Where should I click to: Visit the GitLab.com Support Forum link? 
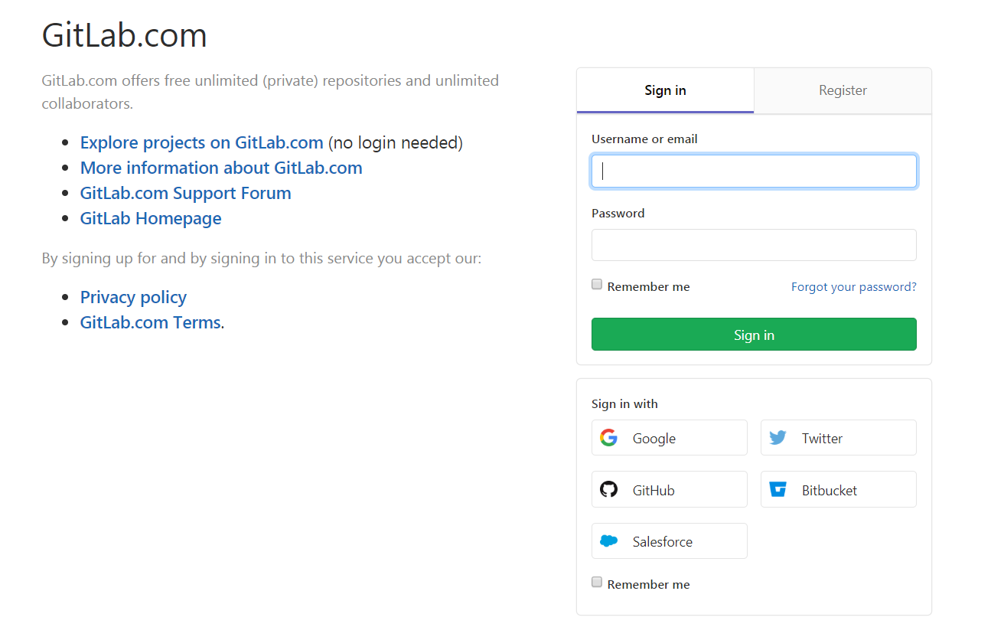pyautogui.click(x=185, y=194)
